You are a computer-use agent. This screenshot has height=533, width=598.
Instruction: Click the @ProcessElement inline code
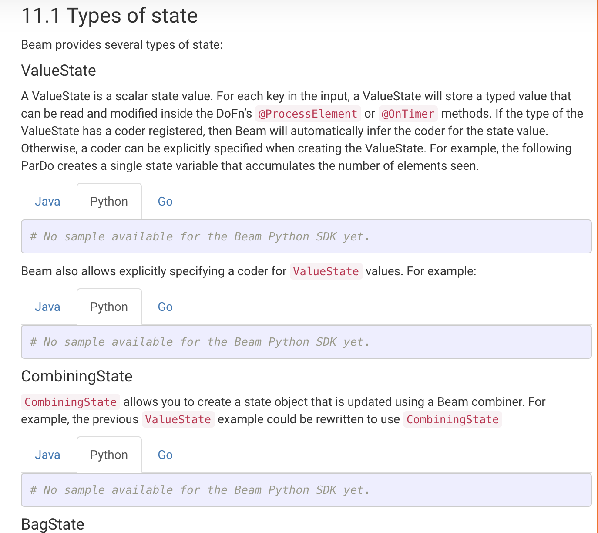(308, 114)
